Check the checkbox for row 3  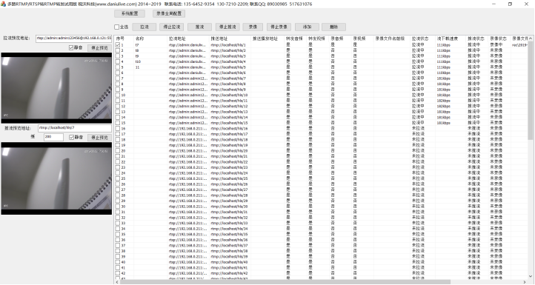pyautogui.click(x=118, y=56)
